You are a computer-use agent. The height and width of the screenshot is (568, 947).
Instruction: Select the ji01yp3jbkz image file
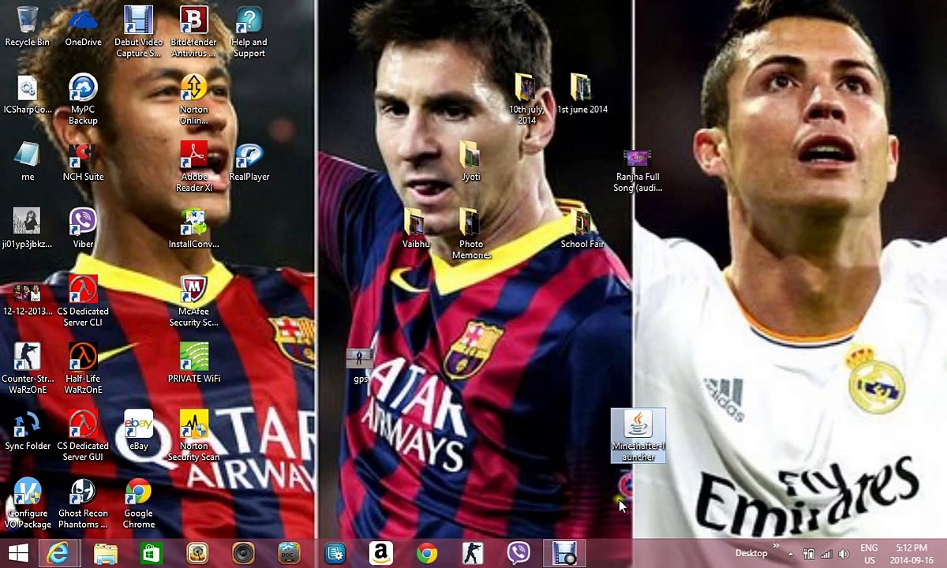tap(28, 229)
